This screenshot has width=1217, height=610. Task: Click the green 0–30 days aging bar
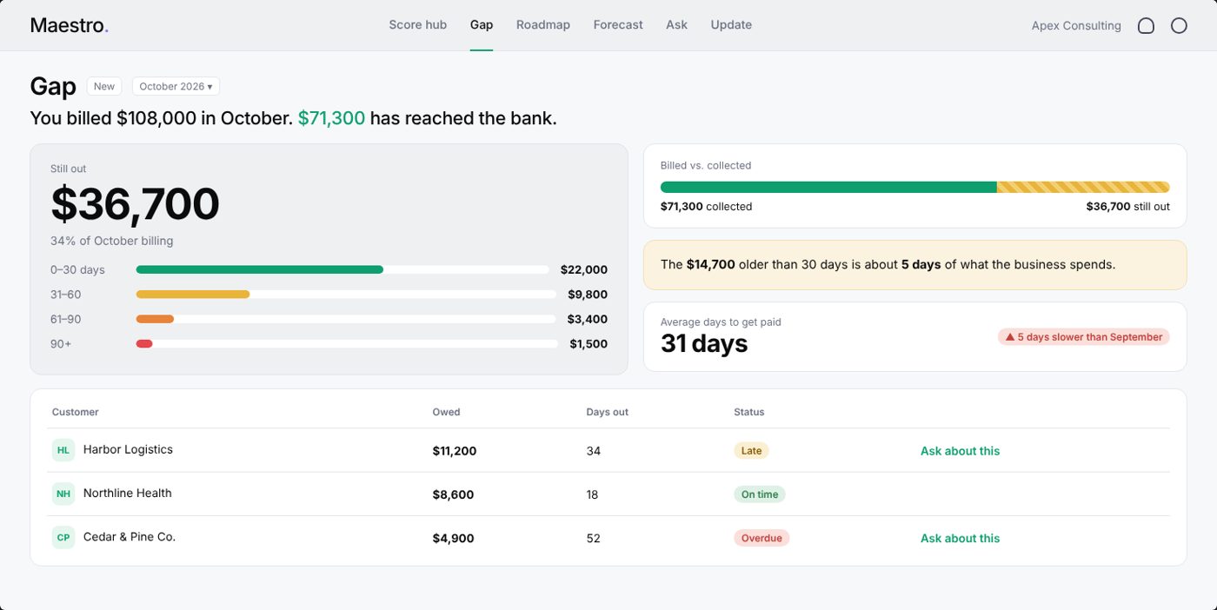[x=260, y=269]
